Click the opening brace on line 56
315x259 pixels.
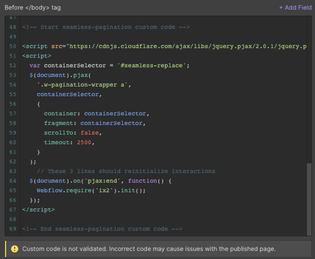click(x=38, y=104)
